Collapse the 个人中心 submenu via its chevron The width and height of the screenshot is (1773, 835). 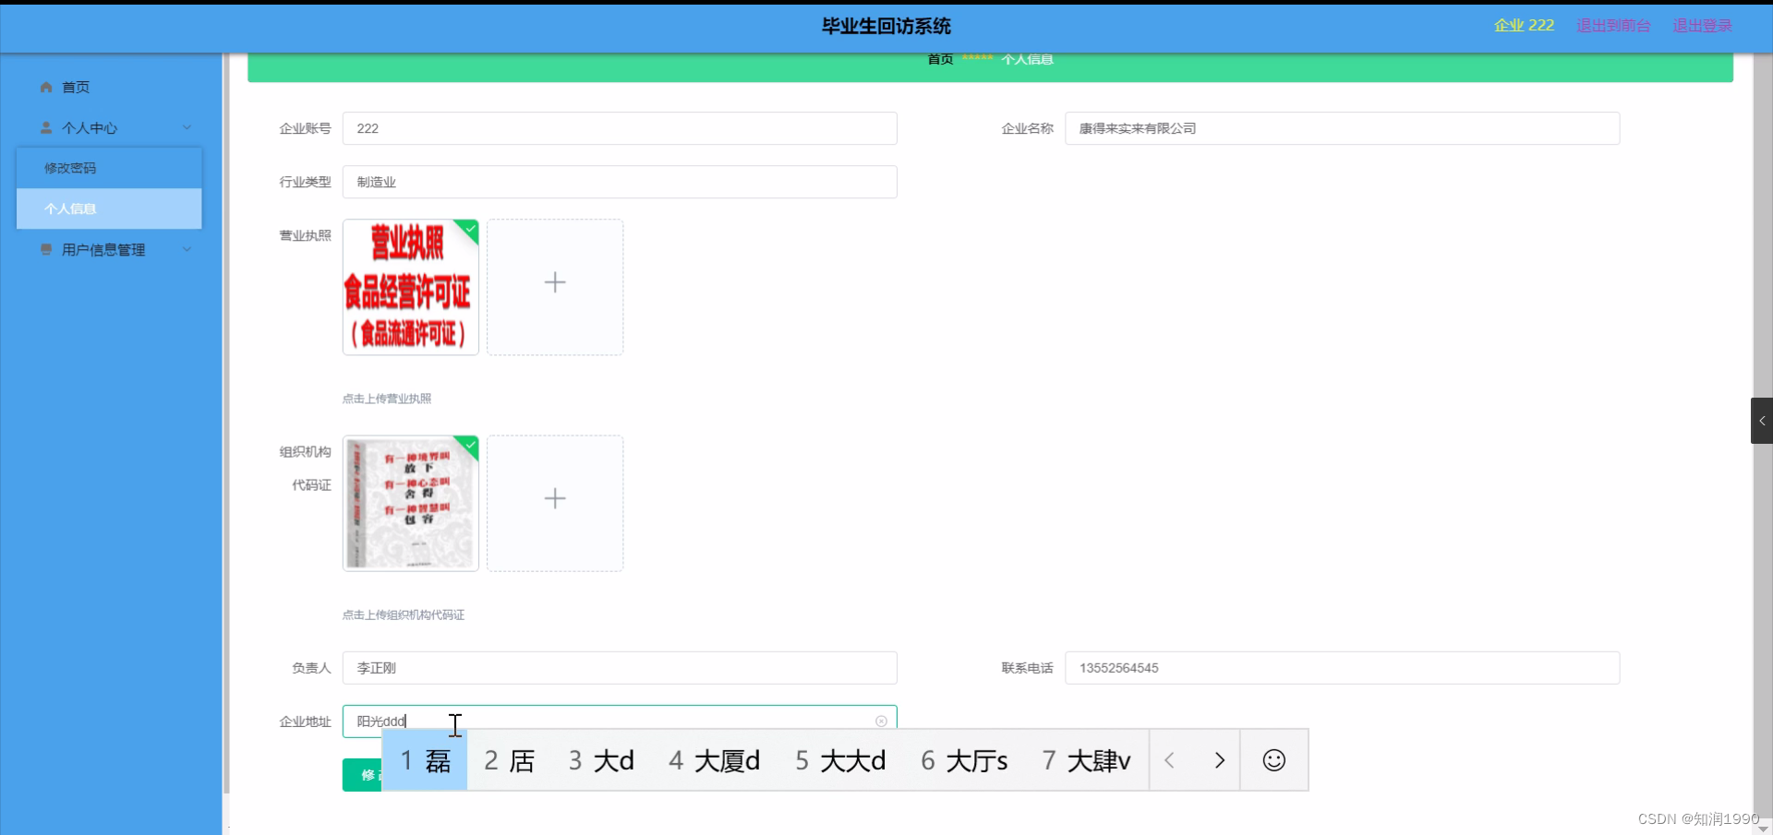tap(187, 126)
